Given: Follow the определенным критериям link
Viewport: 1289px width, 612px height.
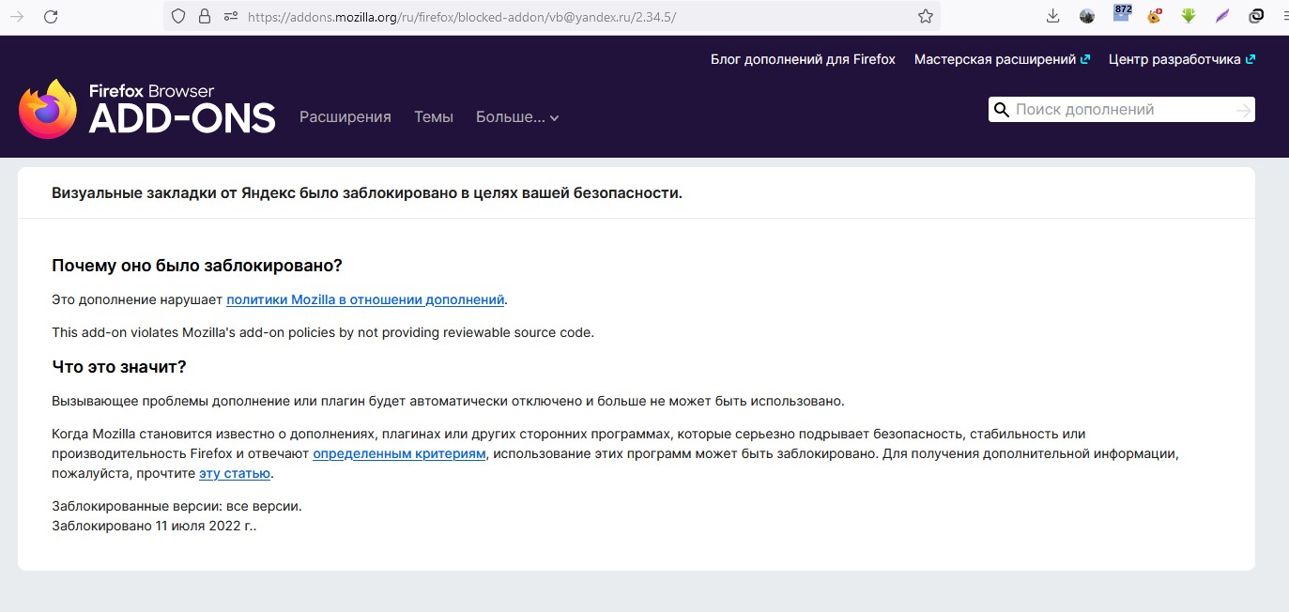Looking at the screenshot, I should pyautogui.click(x=399, y=454).
